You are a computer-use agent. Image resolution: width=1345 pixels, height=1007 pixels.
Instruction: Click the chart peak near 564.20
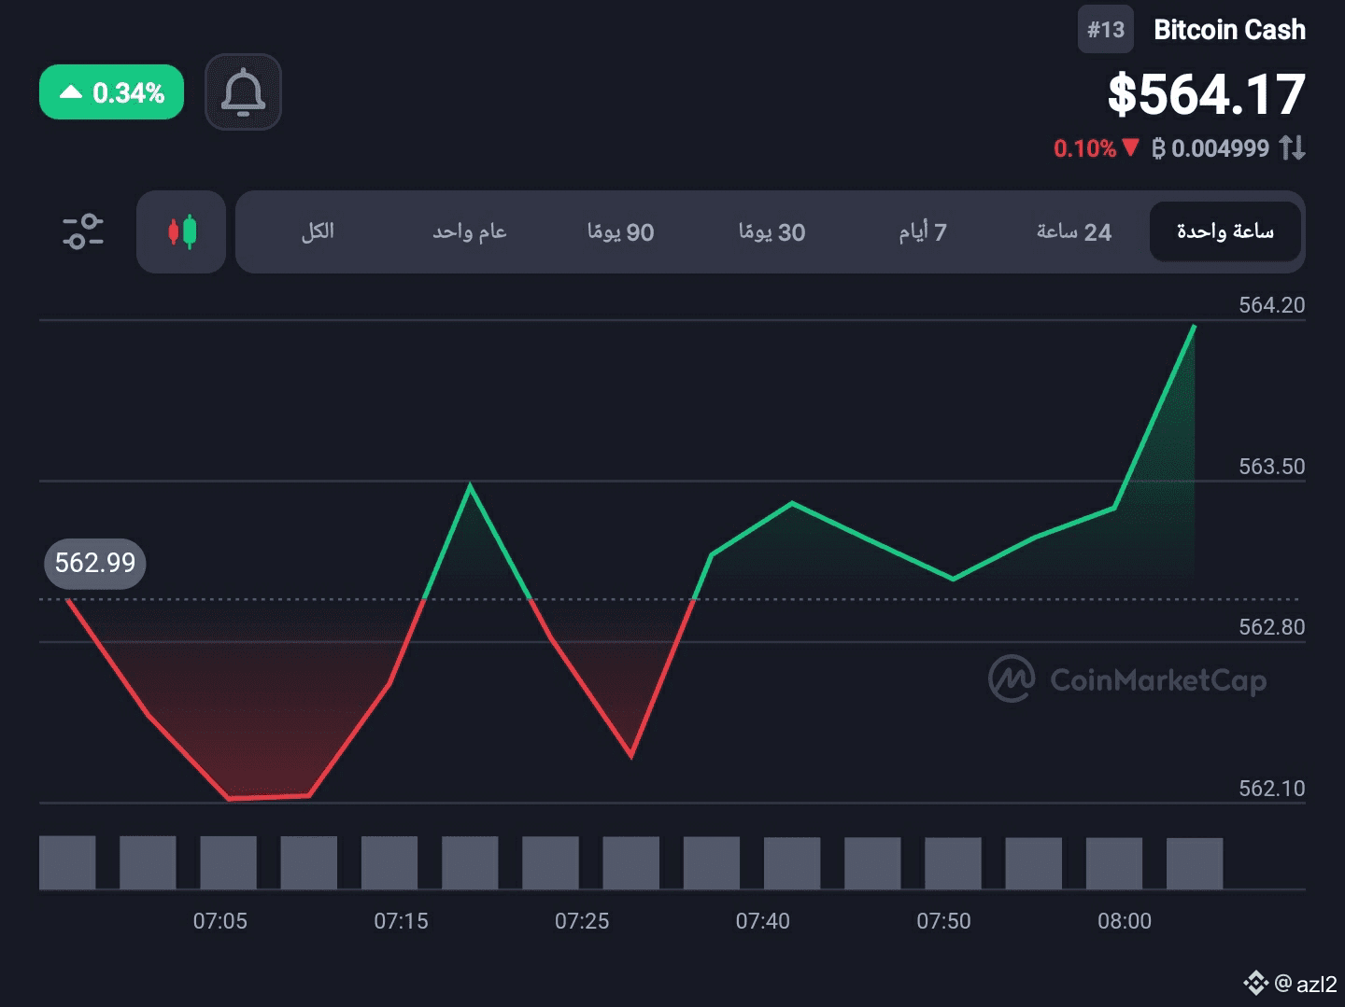pyautogui.click(x=1194, y=327)
